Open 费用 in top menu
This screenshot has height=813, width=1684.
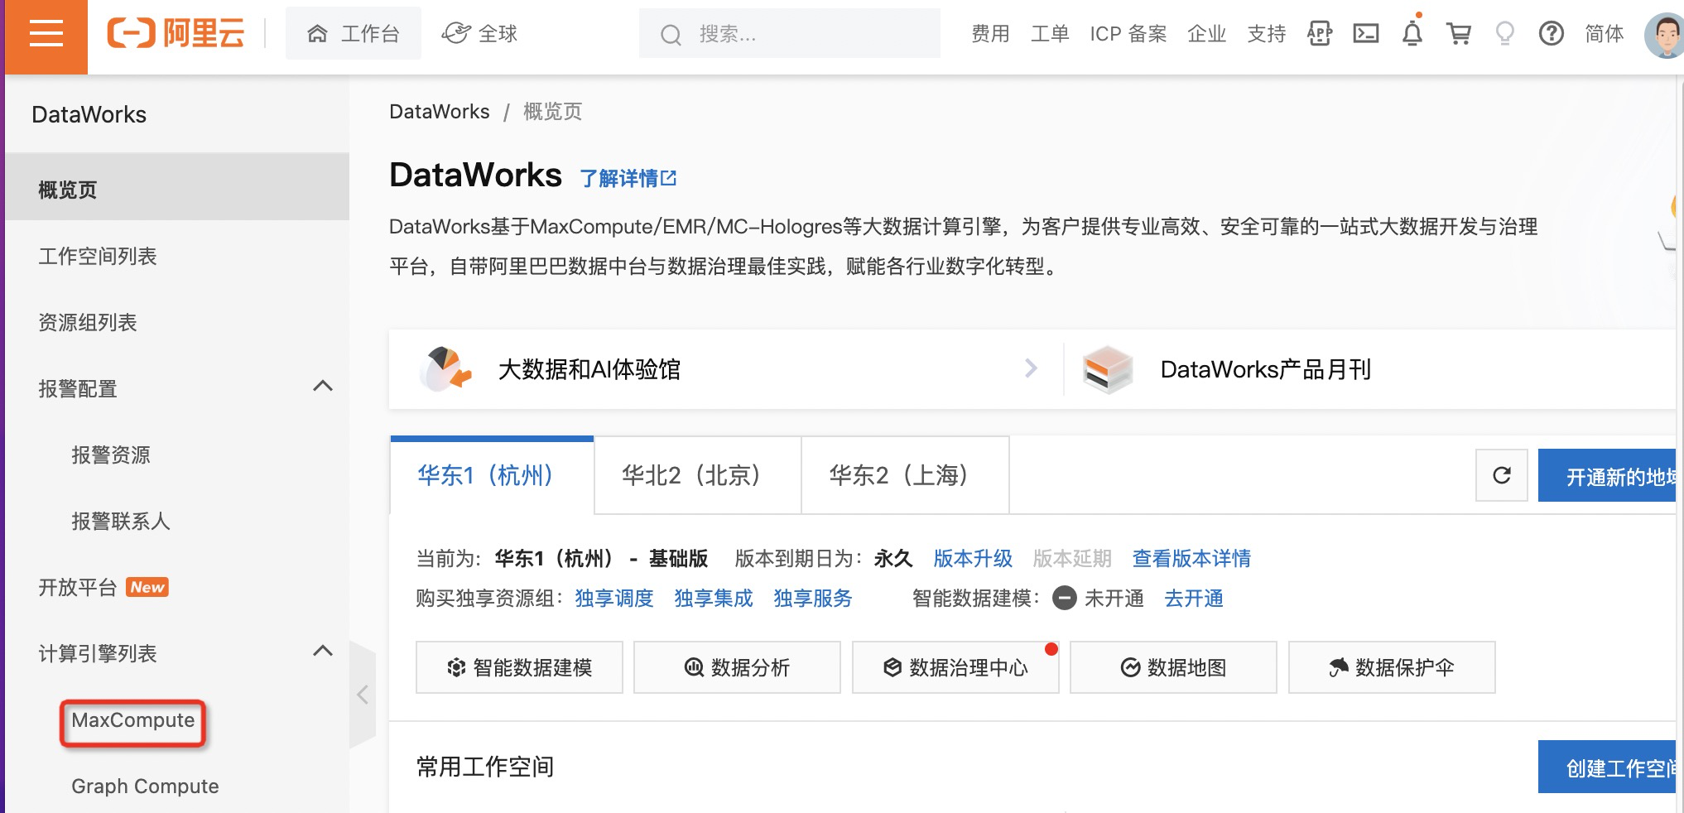pos(990,34)
